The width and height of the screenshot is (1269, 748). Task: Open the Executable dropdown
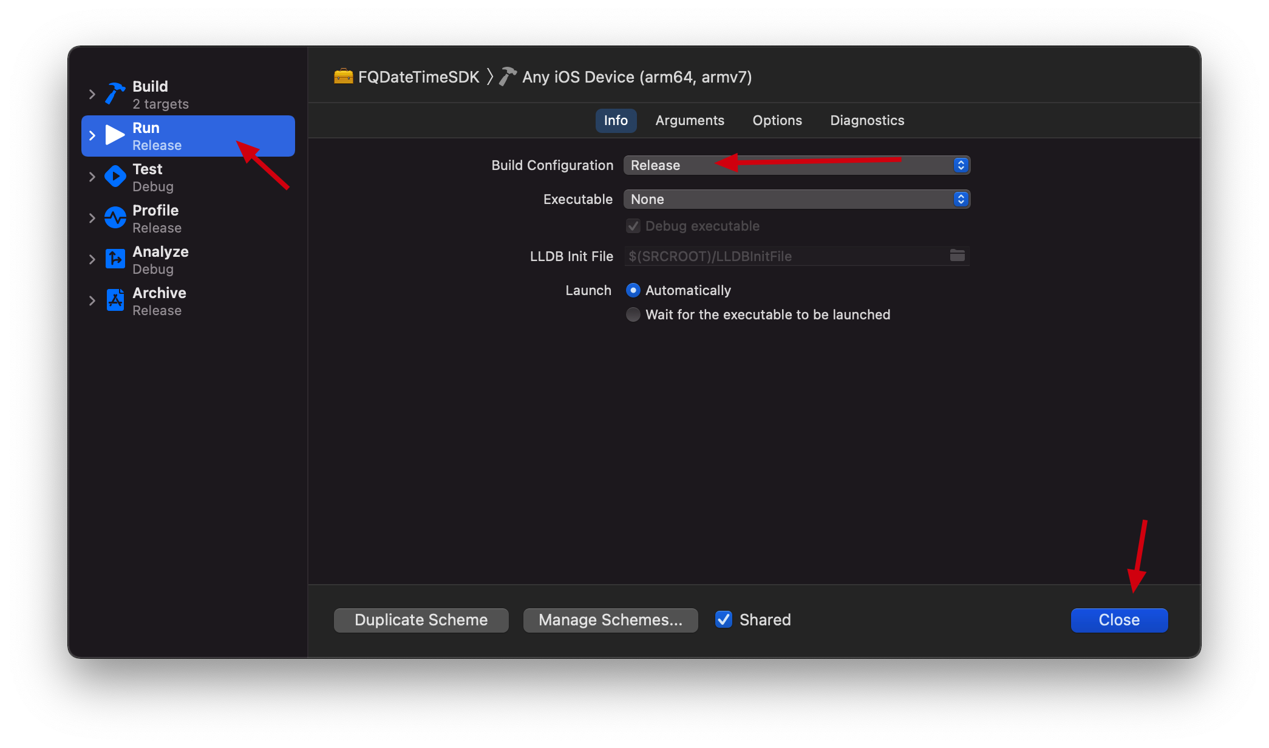tap(796, 199)
